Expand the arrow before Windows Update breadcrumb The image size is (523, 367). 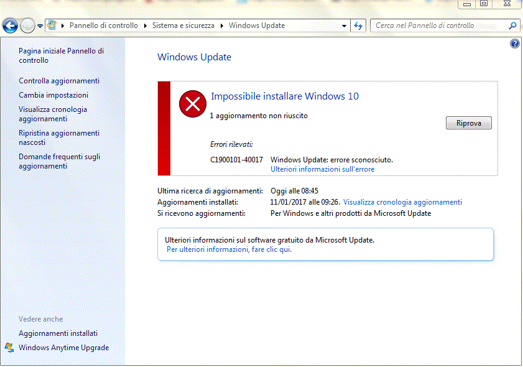point(222,26)
